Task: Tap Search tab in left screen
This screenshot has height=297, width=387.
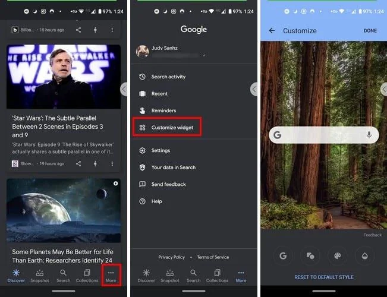Action: (x=64, y=276)
